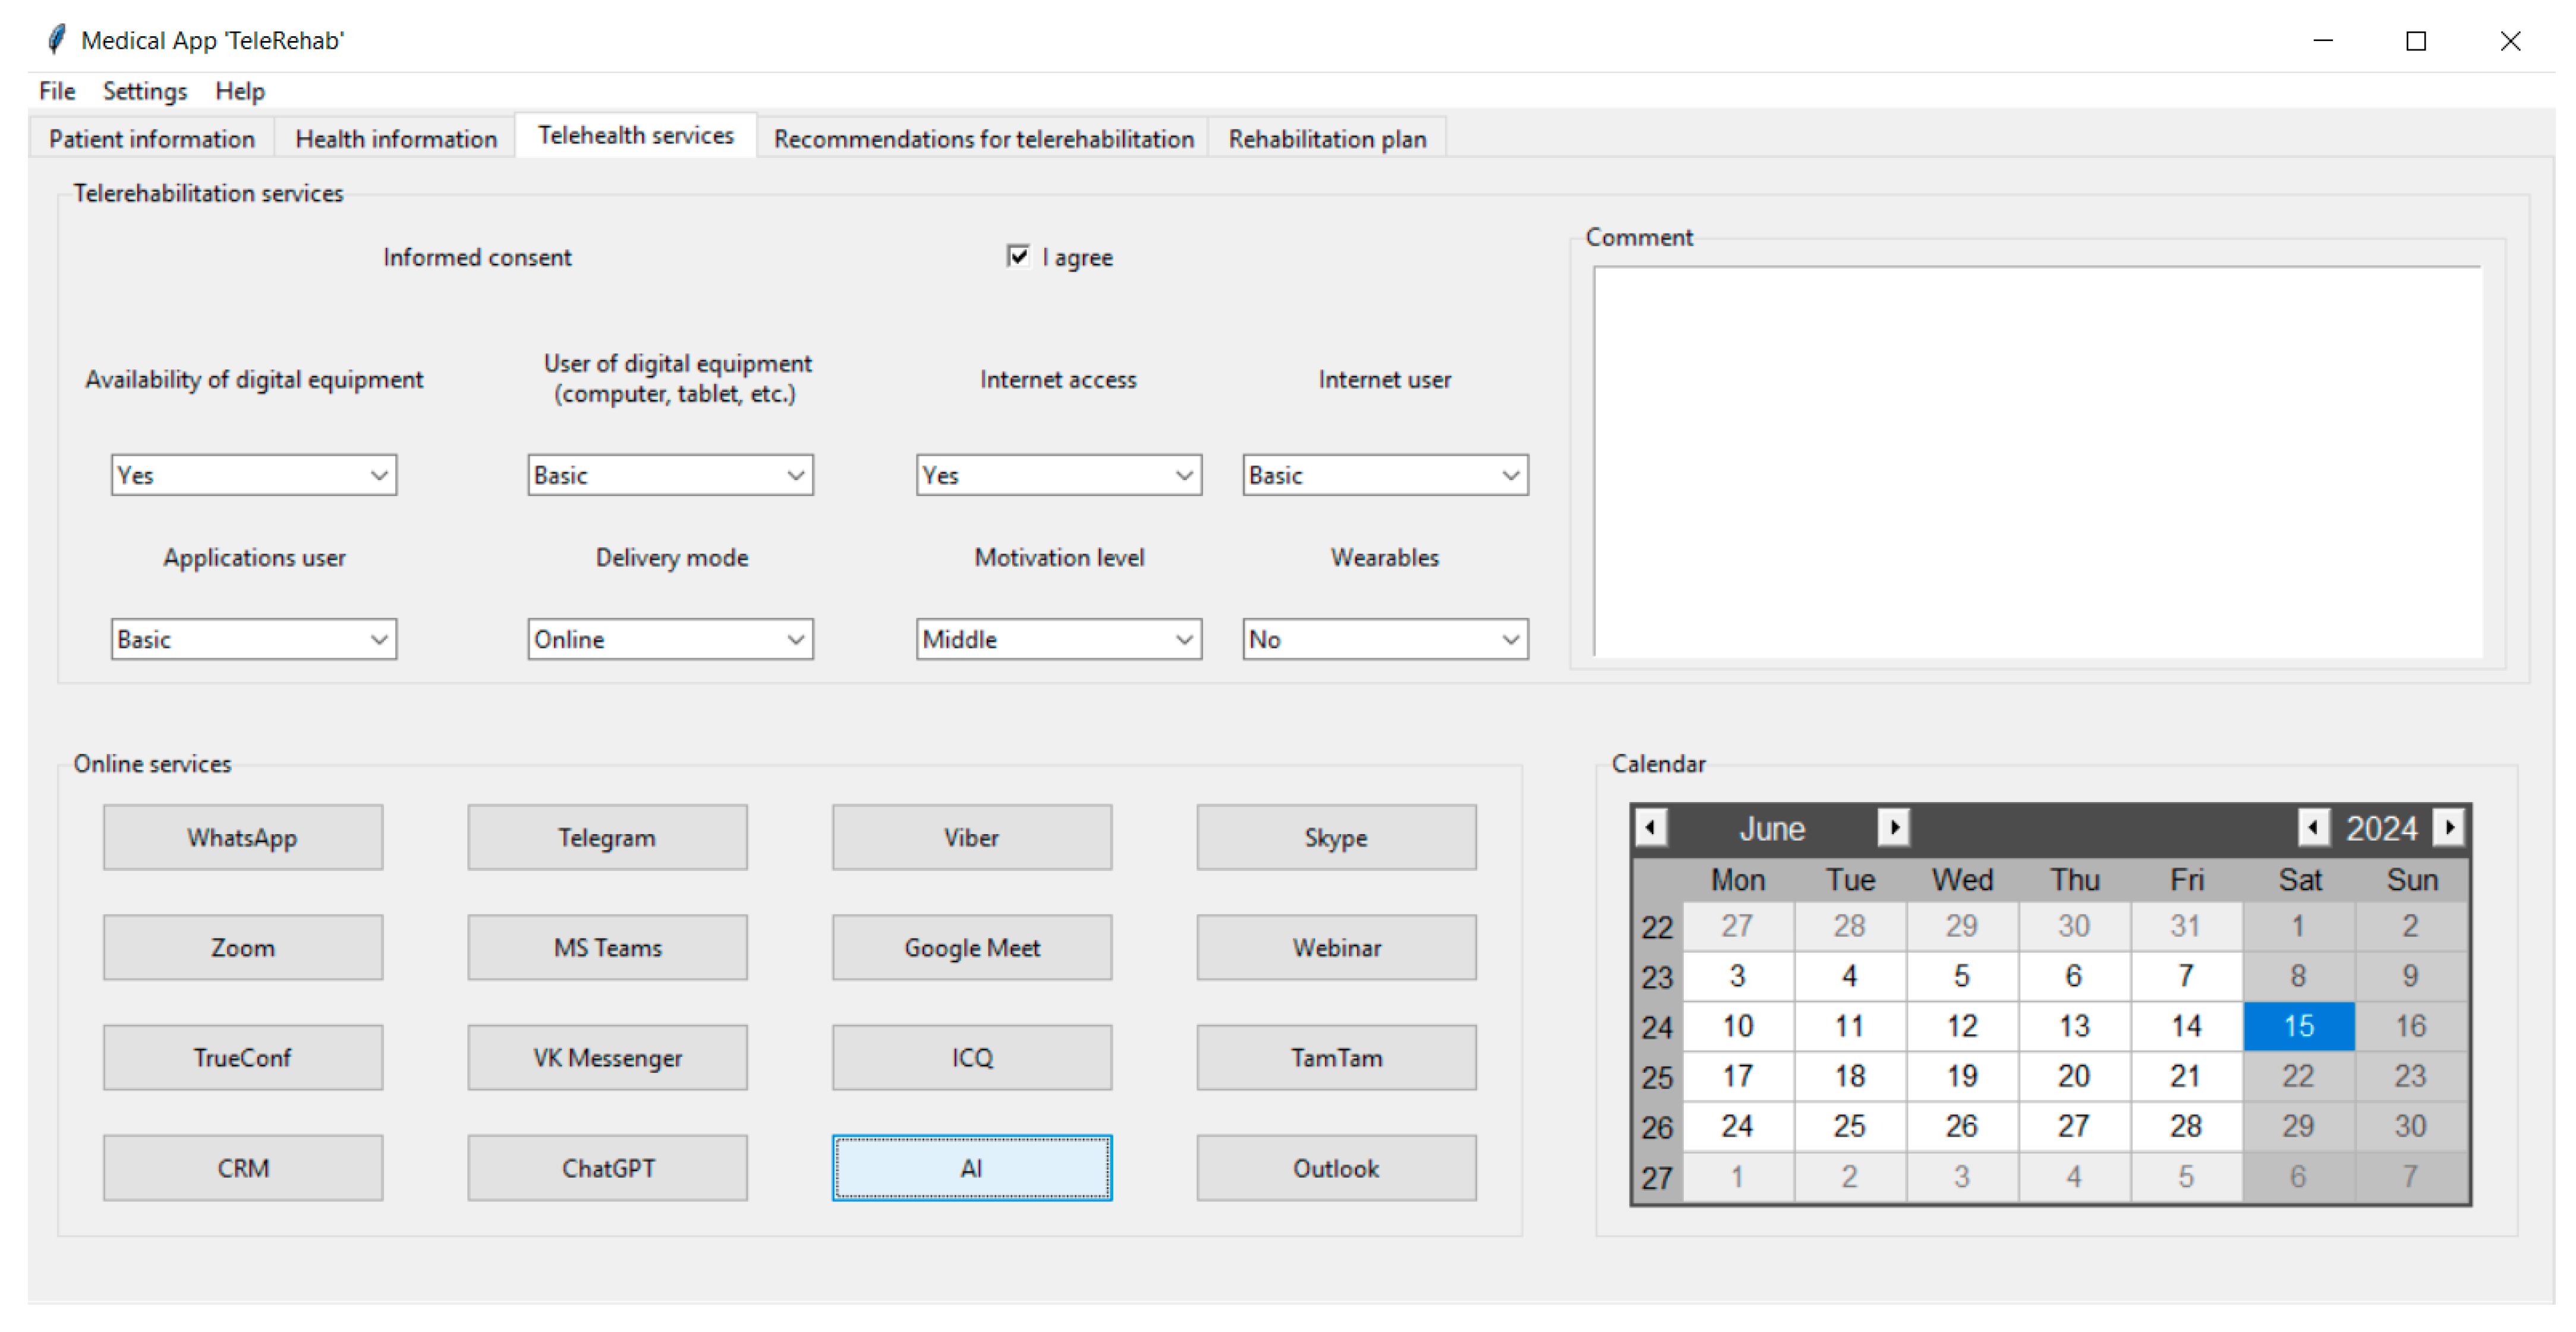
Task: Open Availability of digital equipment dropdown
Action: 379,476
